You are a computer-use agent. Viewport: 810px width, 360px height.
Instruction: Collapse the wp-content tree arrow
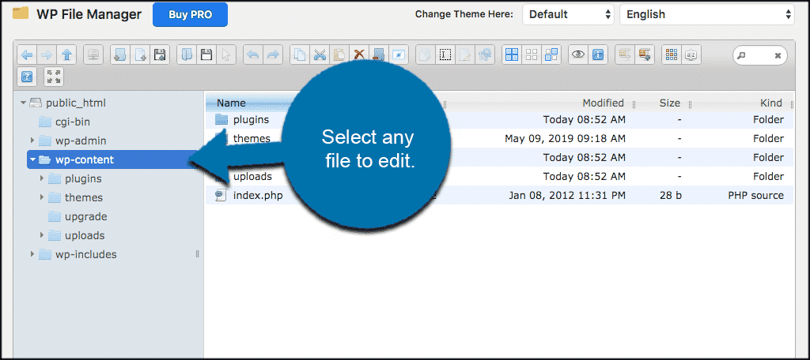(33, 160)
